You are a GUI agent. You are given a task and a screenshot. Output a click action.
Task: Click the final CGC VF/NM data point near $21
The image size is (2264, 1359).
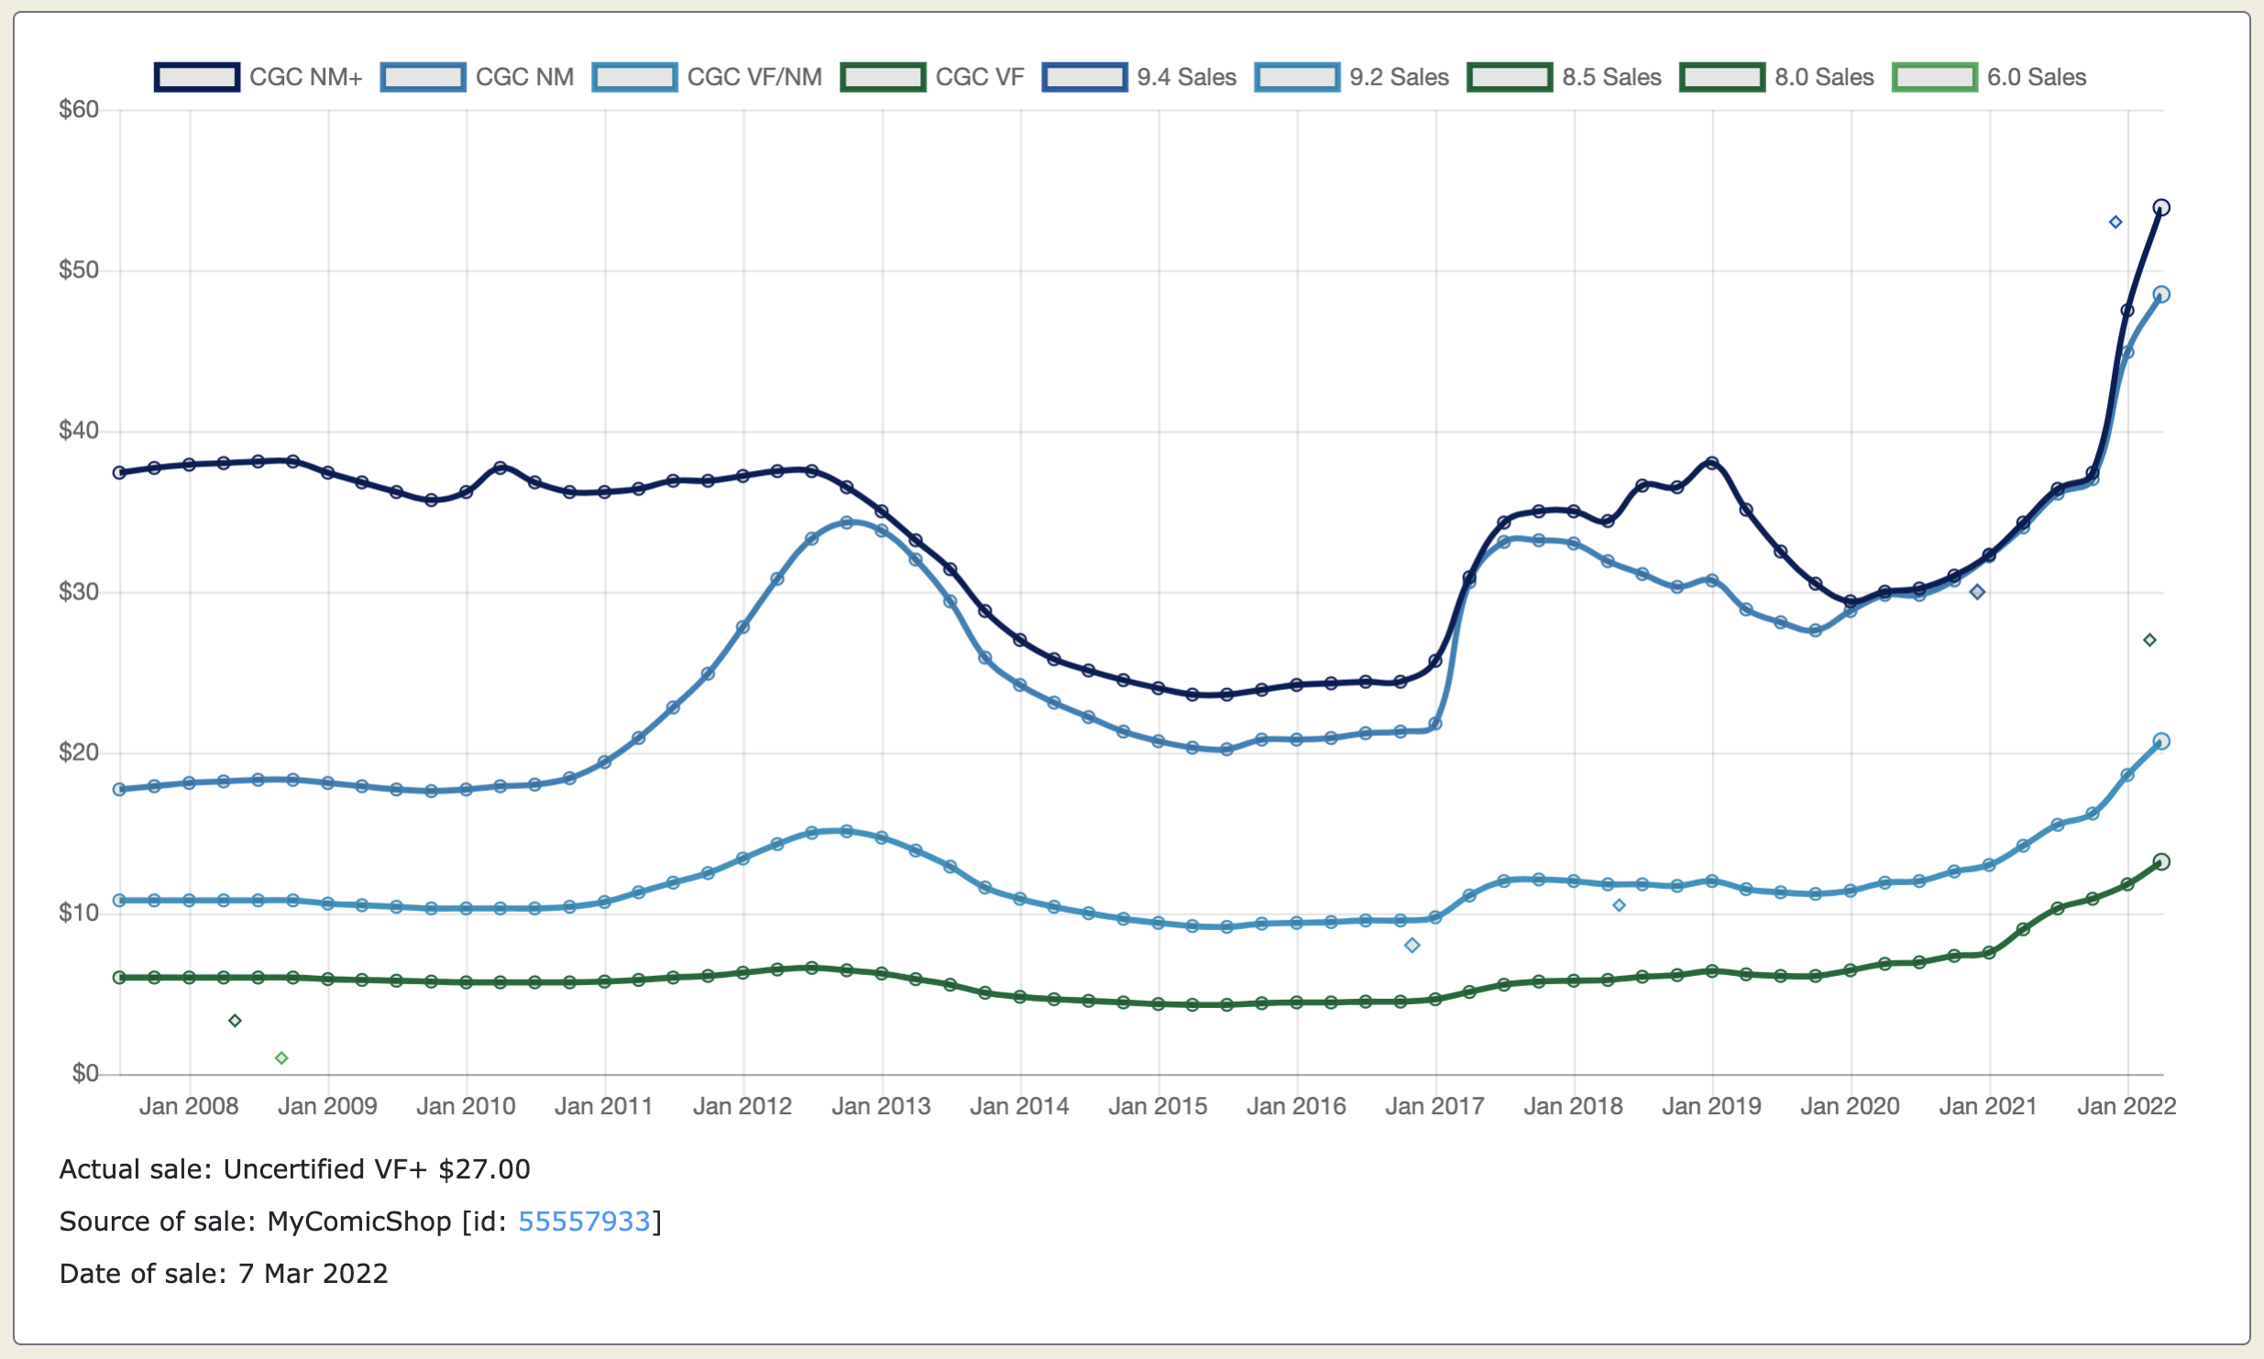tap(2161, 741)
